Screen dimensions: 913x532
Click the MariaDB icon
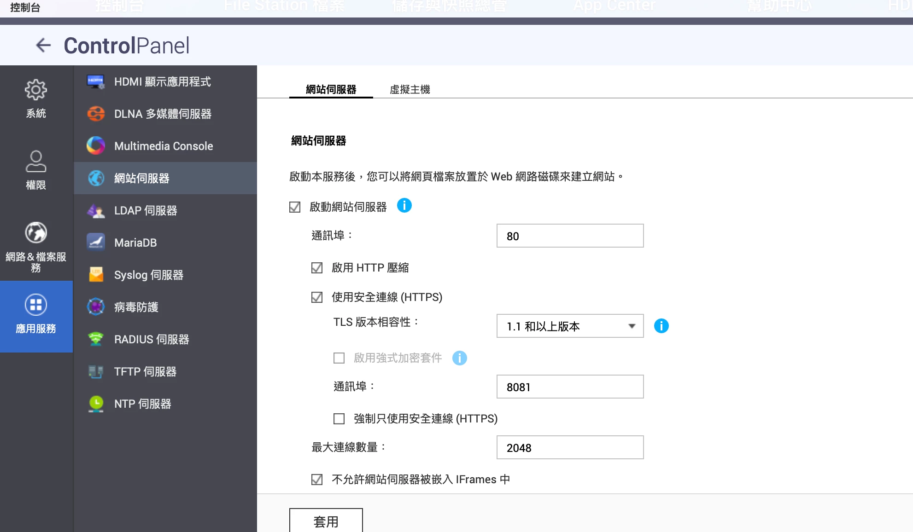tap(96, 243)
